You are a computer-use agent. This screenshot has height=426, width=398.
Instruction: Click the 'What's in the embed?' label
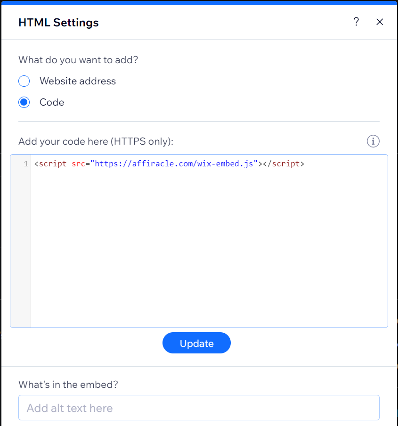pos(68,385)
